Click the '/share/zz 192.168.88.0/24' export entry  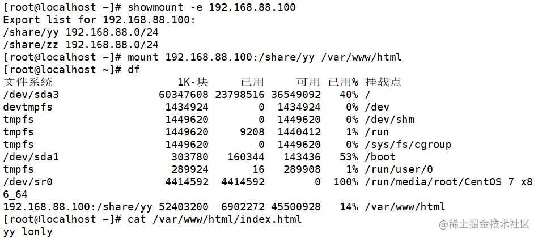pyautogui.click(x=81, y=45)
